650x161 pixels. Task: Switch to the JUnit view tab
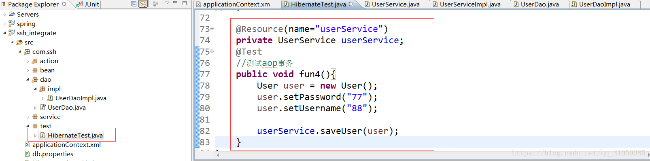coord(88,4)
